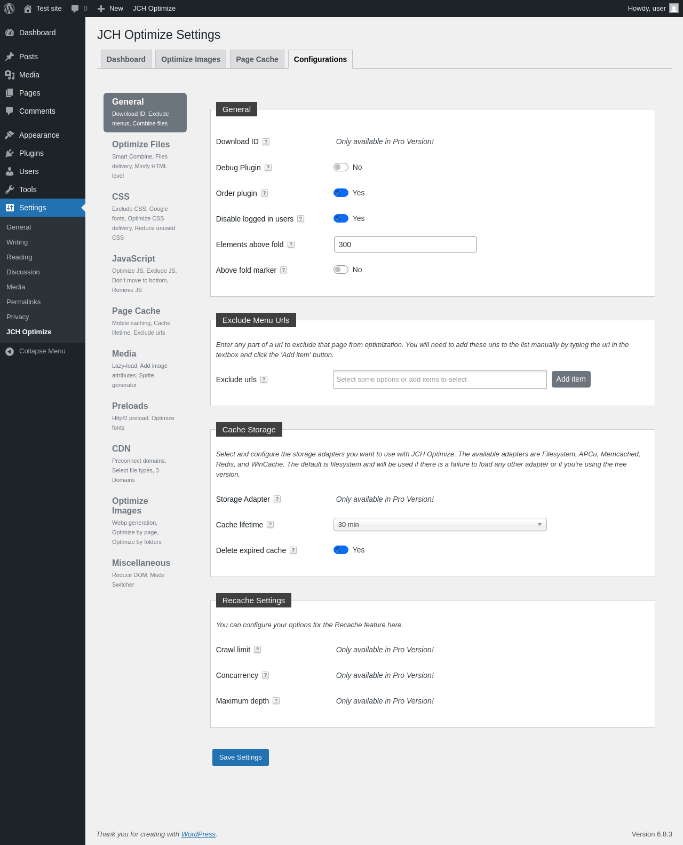
Task: Click help icon beside Above fold marker
Action: (x=284, y=270)
